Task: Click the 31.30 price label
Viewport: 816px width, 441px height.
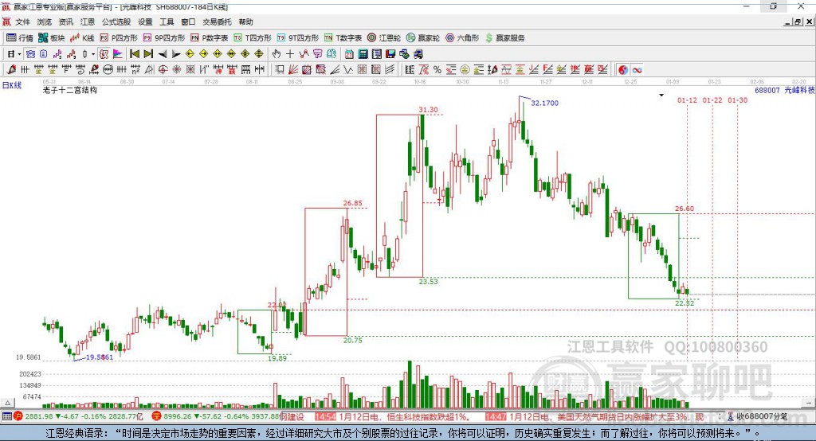Action: click(x=428, y=110)
